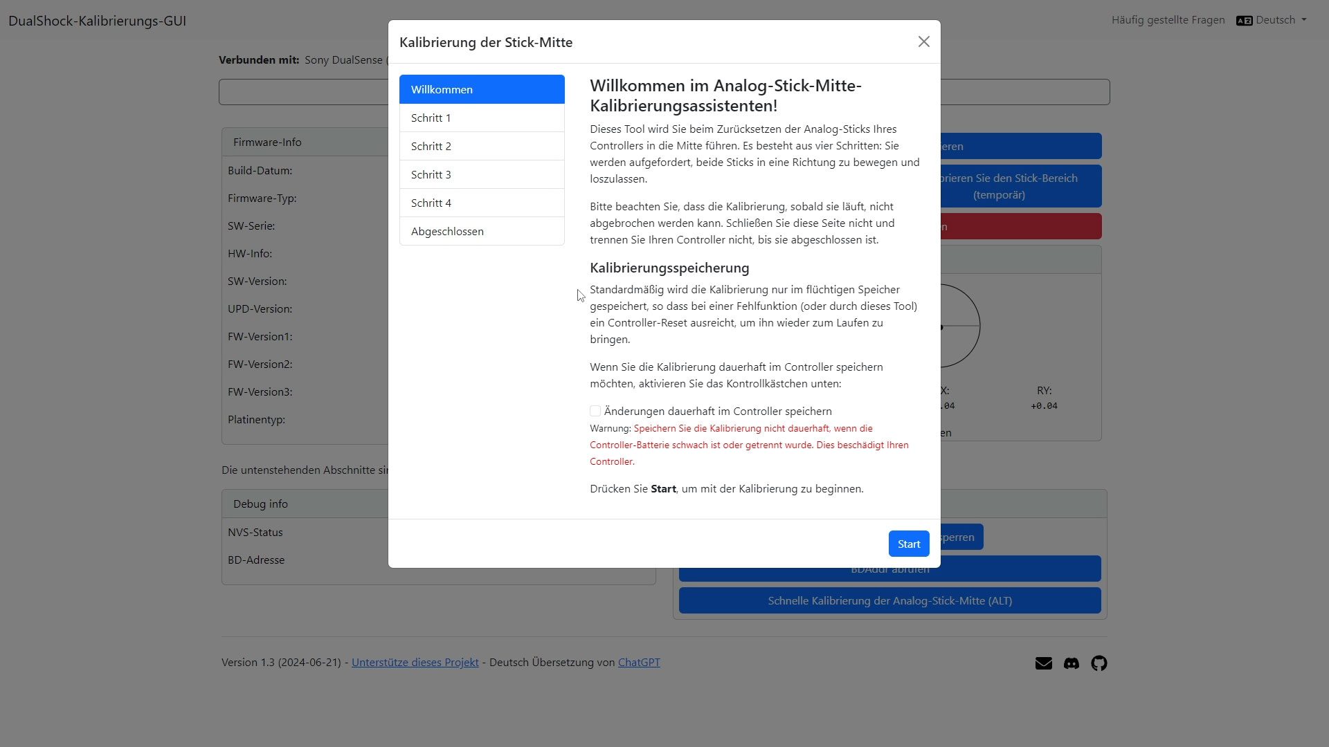1329x747 pixels.
Task: Open Unterstütze dieses Projekt link
Action: 415,662
